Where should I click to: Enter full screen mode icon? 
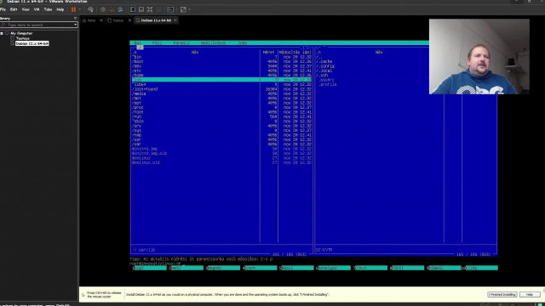[x=150, y=9]
